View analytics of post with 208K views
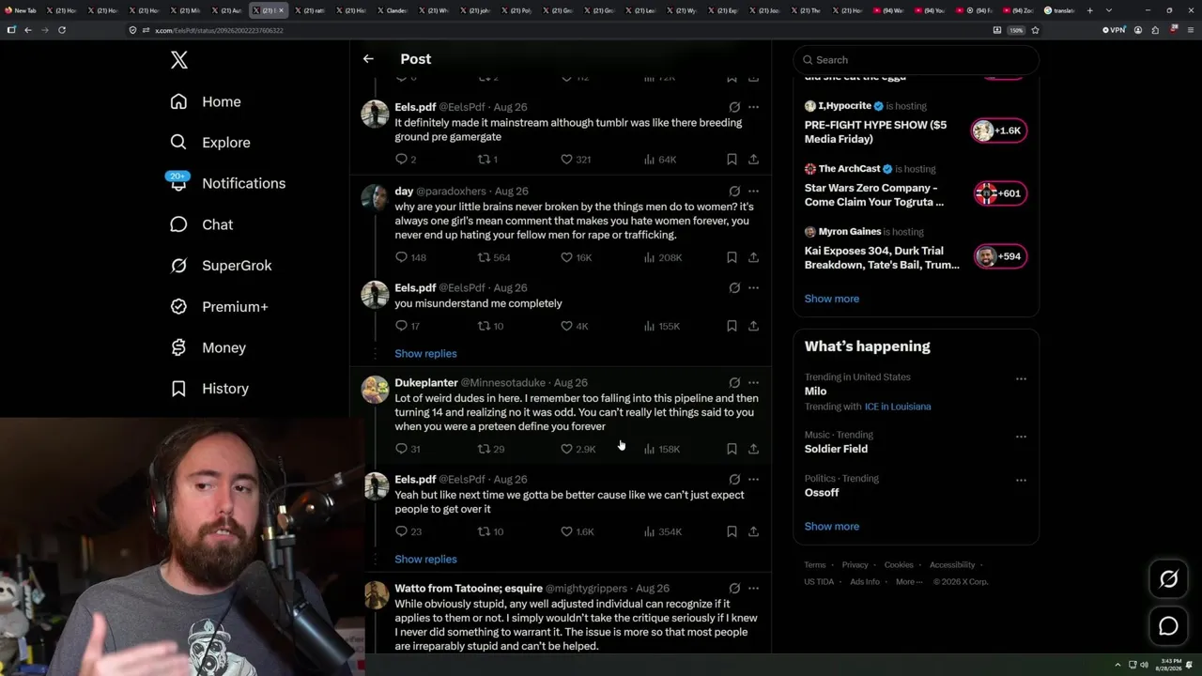 (662, 257)
